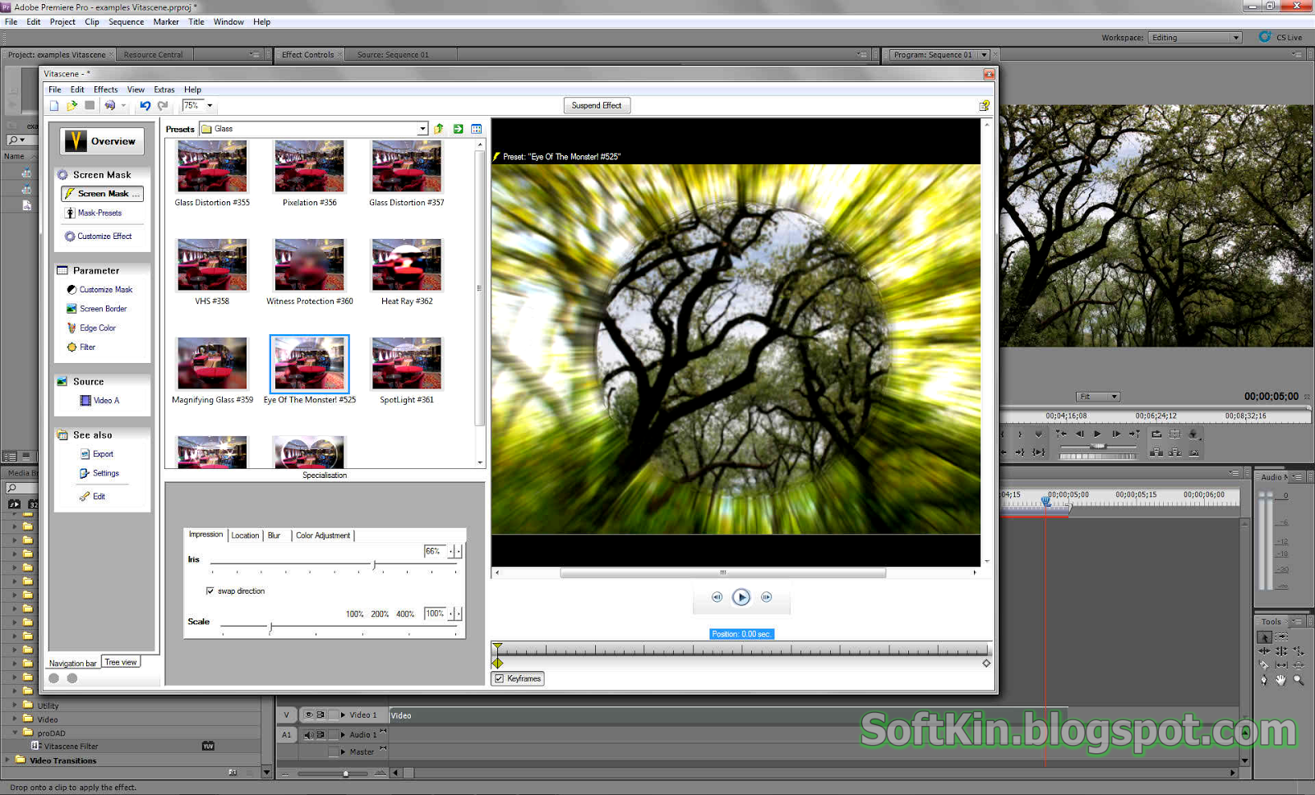Select the Screen Border parameter
The image size is (1315, 795).
coord(103,309)
